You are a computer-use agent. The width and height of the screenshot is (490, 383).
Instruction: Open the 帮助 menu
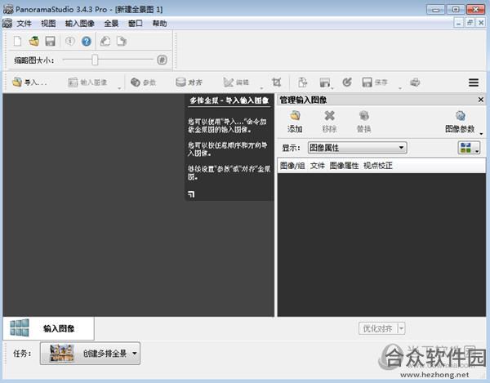coord(159,24)
